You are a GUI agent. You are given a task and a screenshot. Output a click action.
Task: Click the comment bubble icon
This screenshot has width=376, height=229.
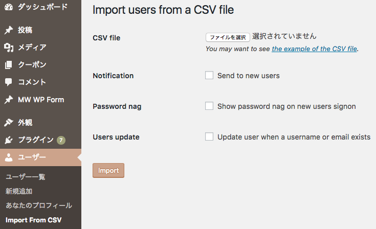(x=9, y=82)
